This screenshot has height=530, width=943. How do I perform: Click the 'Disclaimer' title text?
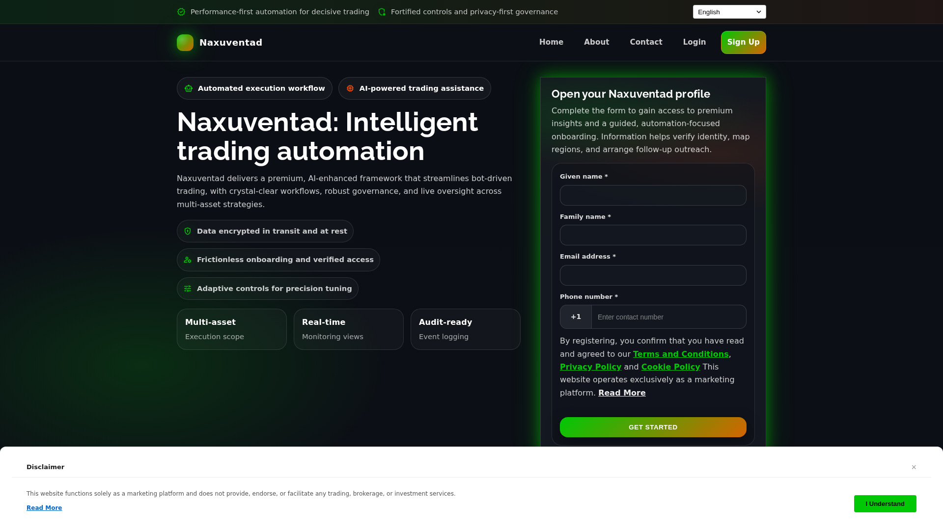[45, 467]
